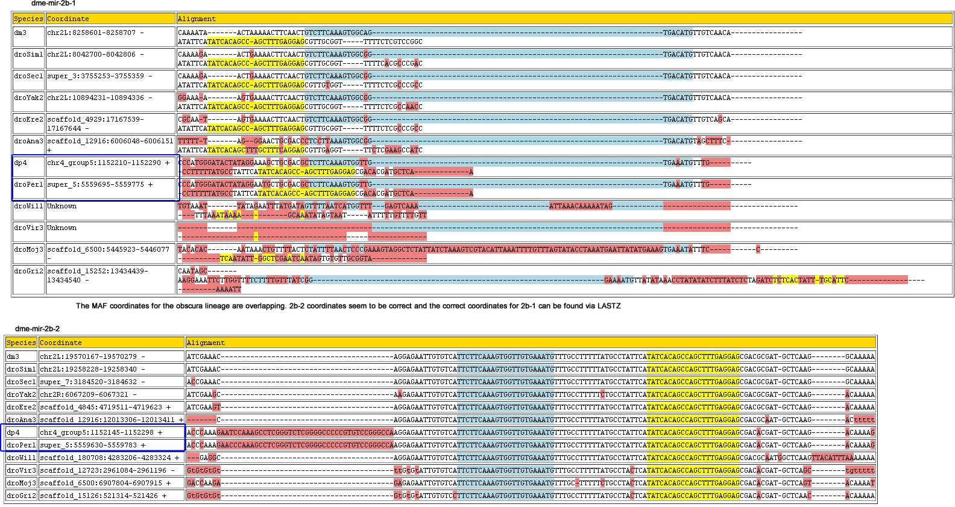Select the Species header in dme-mir-2b-1 table

(28, 19)
